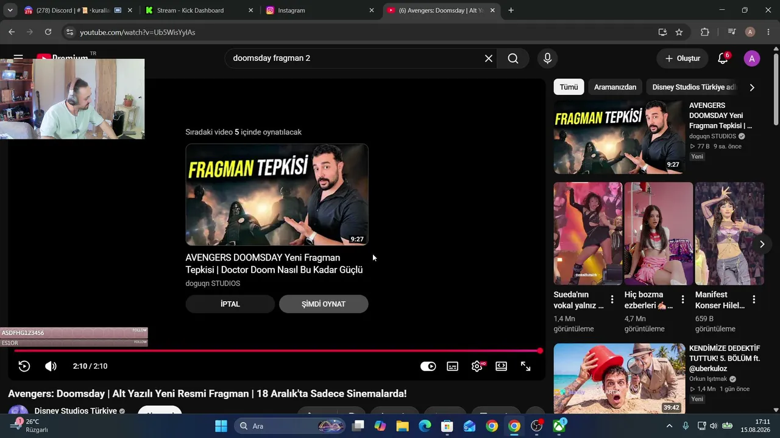The image size is (780, 438).
Task: Open the upcoming FRAGMAN TEPKİSİ thumbnail in player
Action: coord(277,195)
